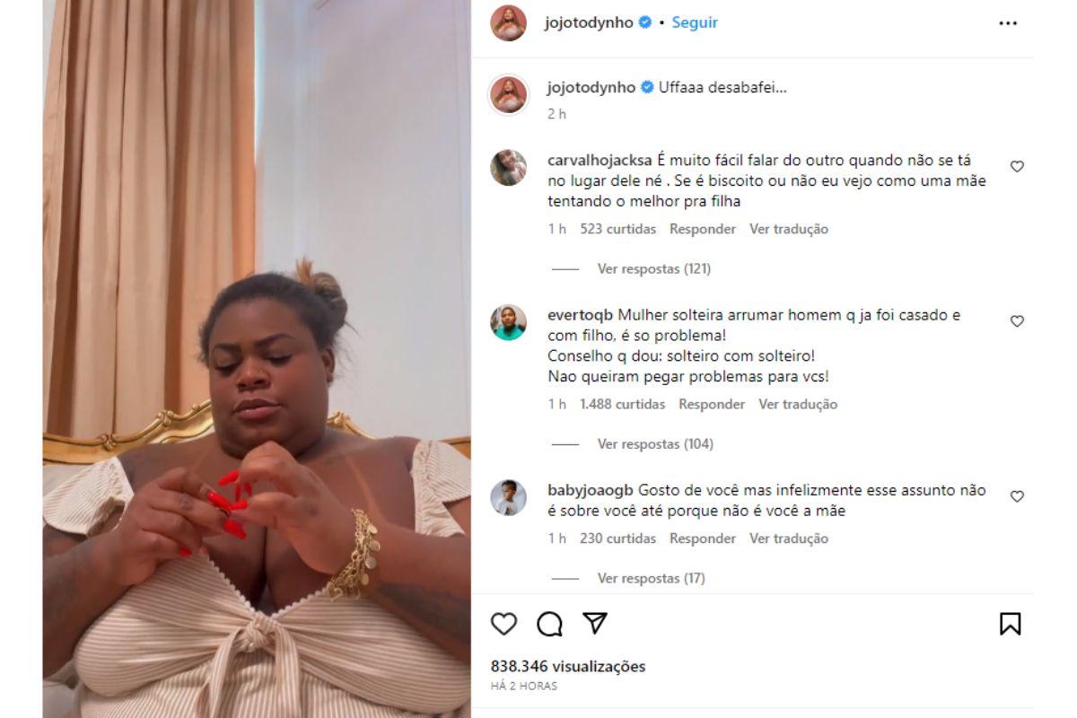Click Seguir to follow jojotodynho
Viewport: 1077px width, 718px height.
coord(695,23)
